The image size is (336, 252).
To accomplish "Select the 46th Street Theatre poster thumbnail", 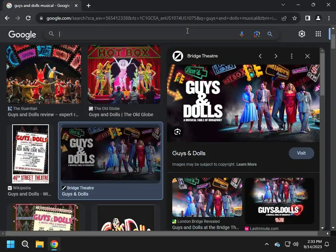I will pyautogui.click(x=31, y=154).
